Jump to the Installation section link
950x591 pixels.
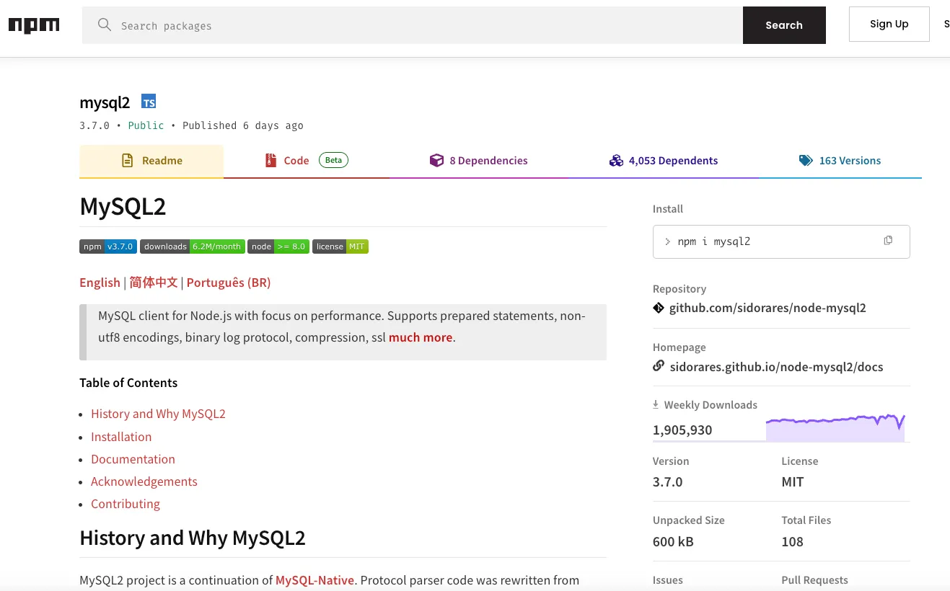(x=121, y=437)
